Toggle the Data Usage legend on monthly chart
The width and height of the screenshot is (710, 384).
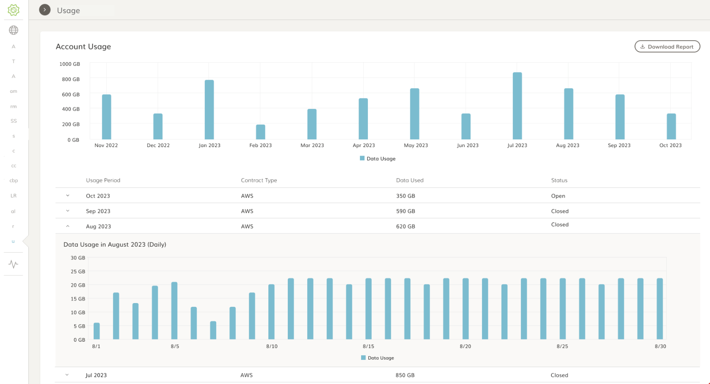pos(377,158)
